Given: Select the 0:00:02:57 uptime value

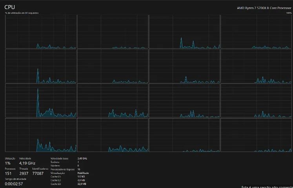Looking at the screenshot, I should coord(14,184).
